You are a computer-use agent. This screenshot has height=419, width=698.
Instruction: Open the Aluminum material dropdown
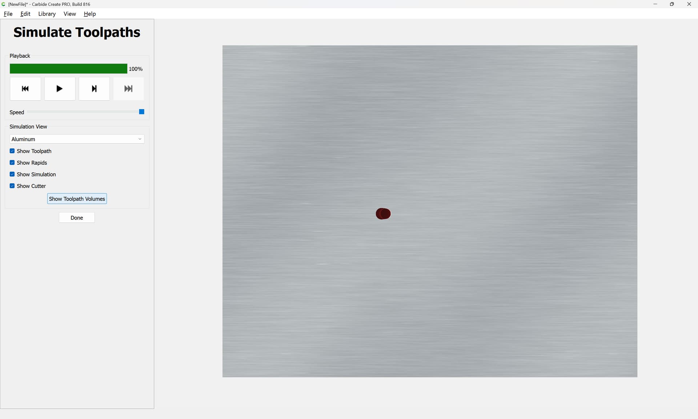click(x=77, y=139)
